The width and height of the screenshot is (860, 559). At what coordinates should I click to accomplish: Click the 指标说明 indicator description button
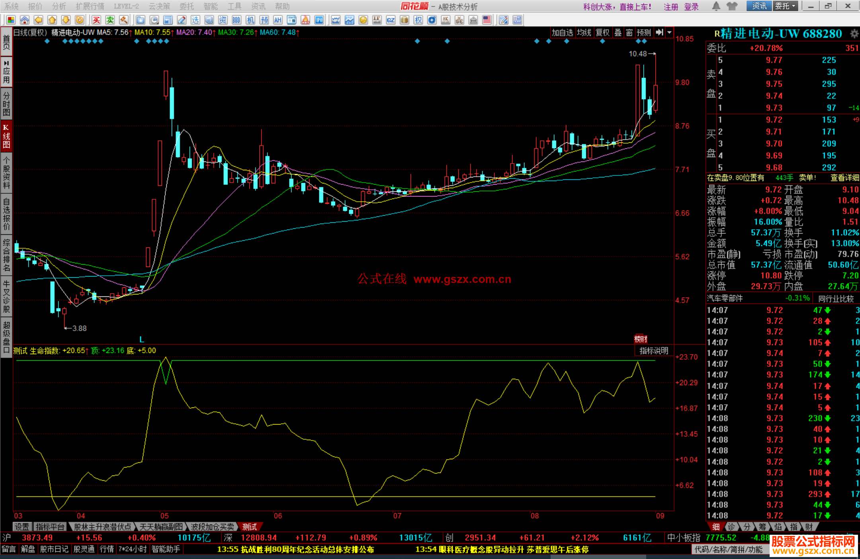click(654, 351)
